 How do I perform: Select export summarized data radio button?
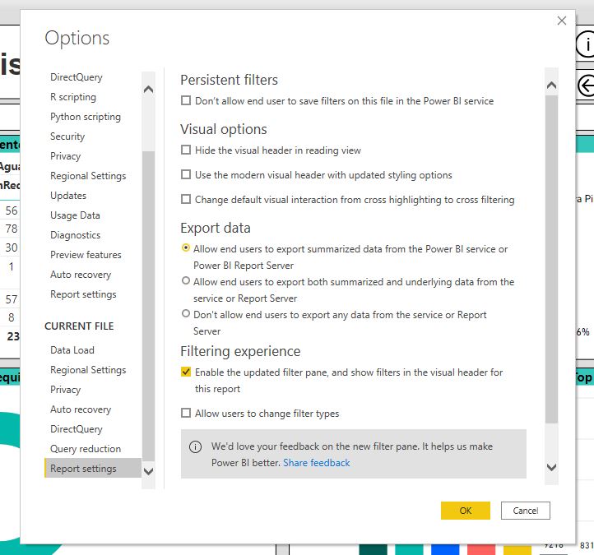(186, 248)
